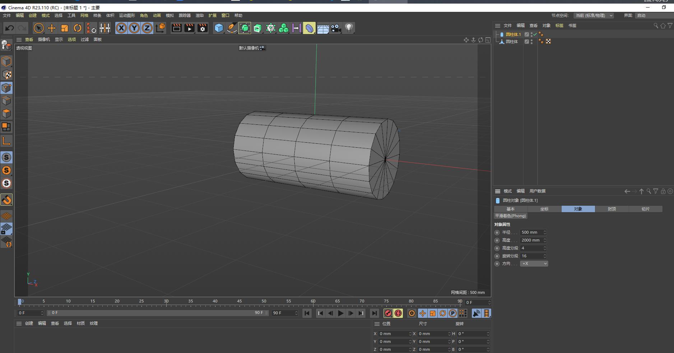674x353 pixels.
Task: Switch to the 封顶 tab
Action: pyautogui.click(x=612, y=209)
